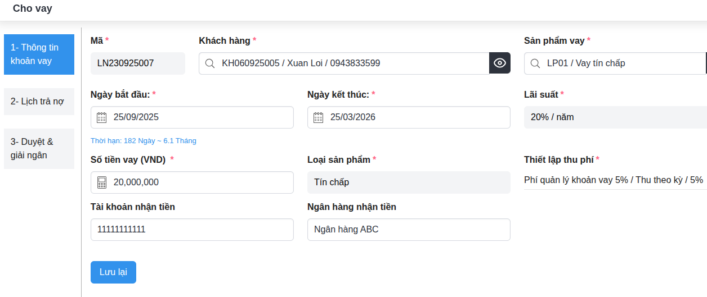This screenshot has height=297, width=707.
Task: Click calculator icon in Số tiền vay field
Action: point(101,182)
